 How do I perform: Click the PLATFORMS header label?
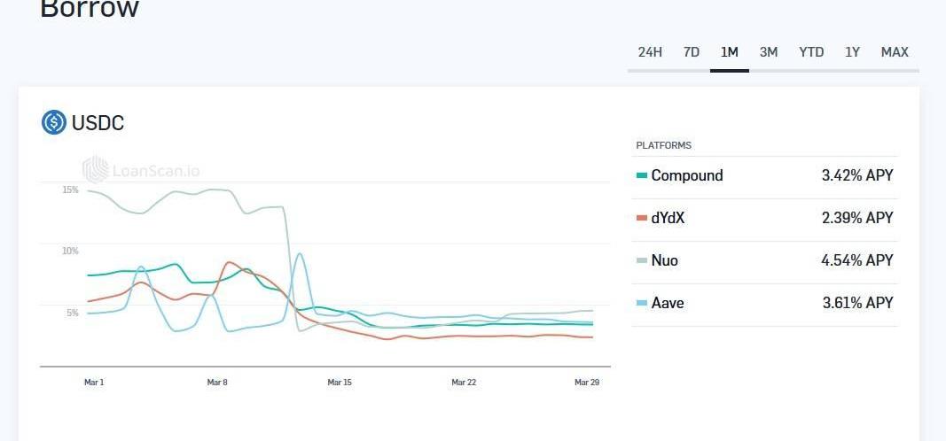click(664, 145)
